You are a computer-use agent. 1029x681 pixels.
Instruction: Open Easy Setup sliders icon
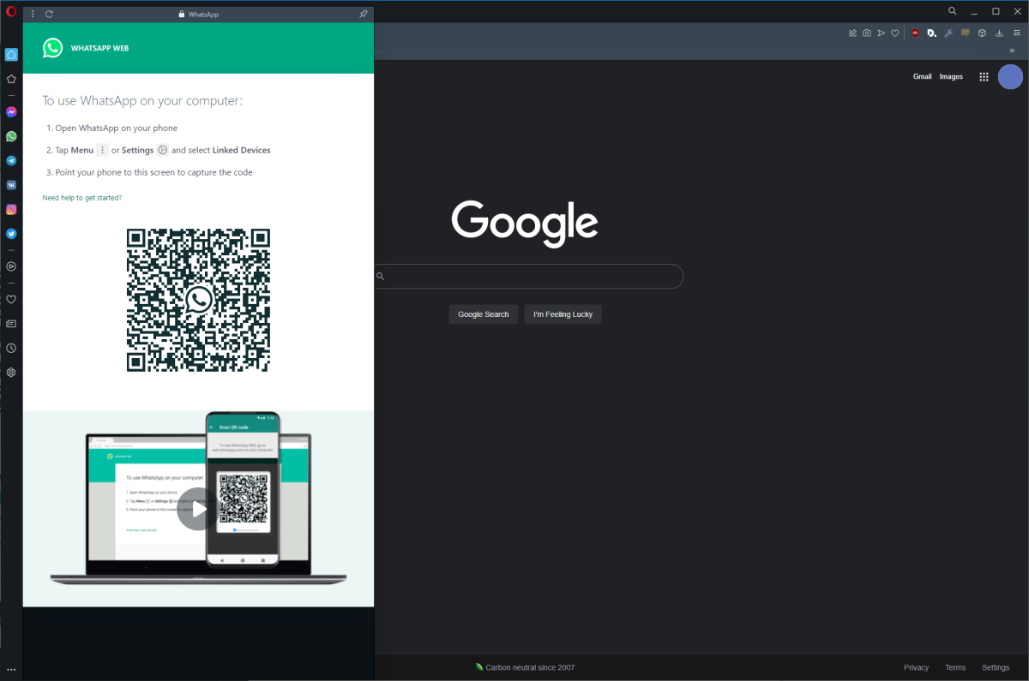[x=1017, y=33]
